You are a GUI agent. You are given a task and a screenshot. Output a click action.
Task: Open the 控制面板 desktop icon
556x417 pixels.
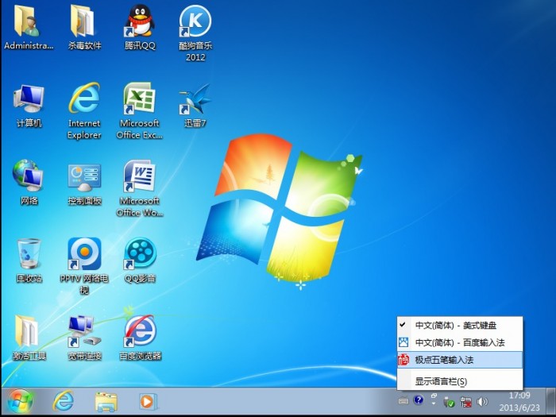[x=84, y=178]
